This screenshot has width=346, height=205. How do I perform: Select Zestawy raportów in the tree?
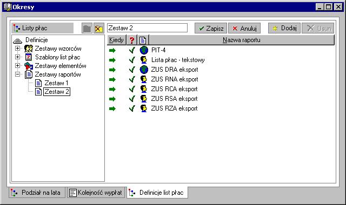click(58, 74)
